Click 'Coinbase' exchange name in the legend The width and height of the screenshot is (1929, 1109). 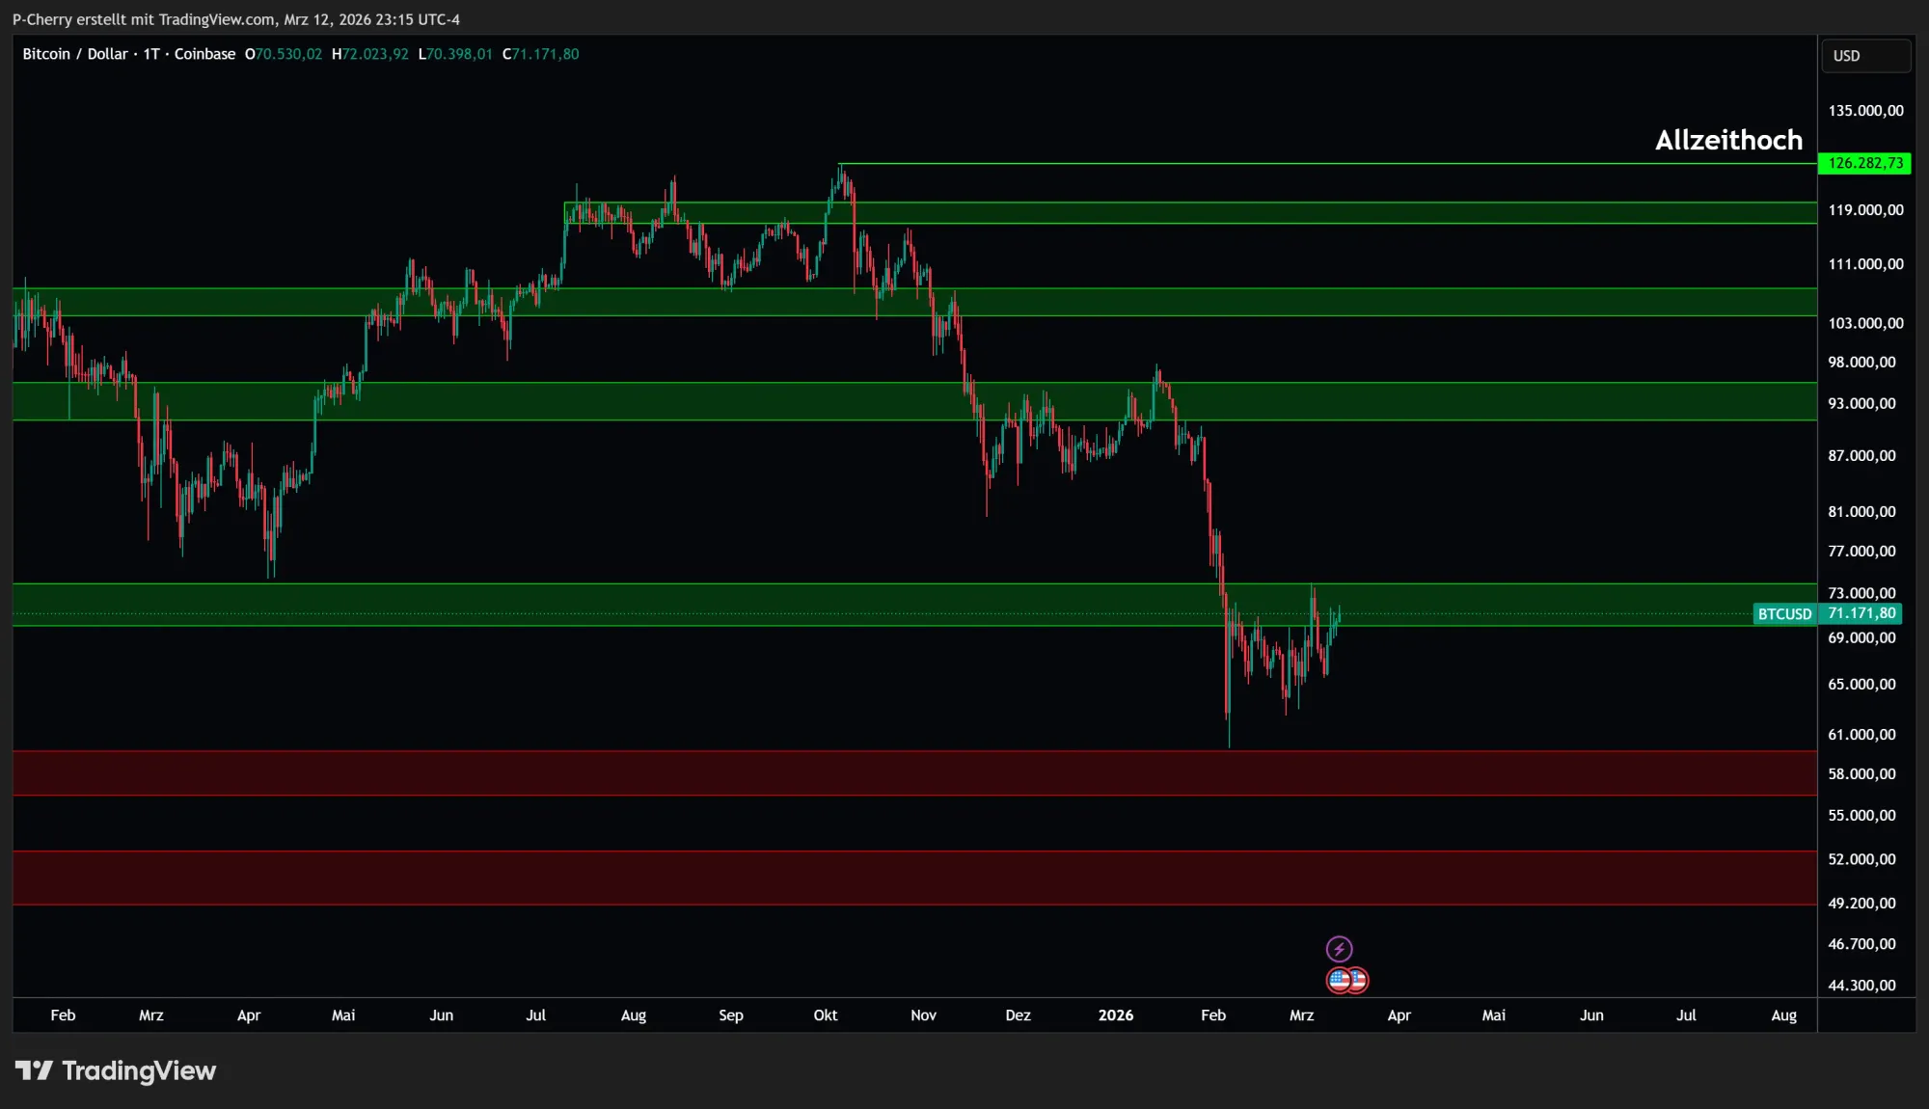(x=204, y=54)
